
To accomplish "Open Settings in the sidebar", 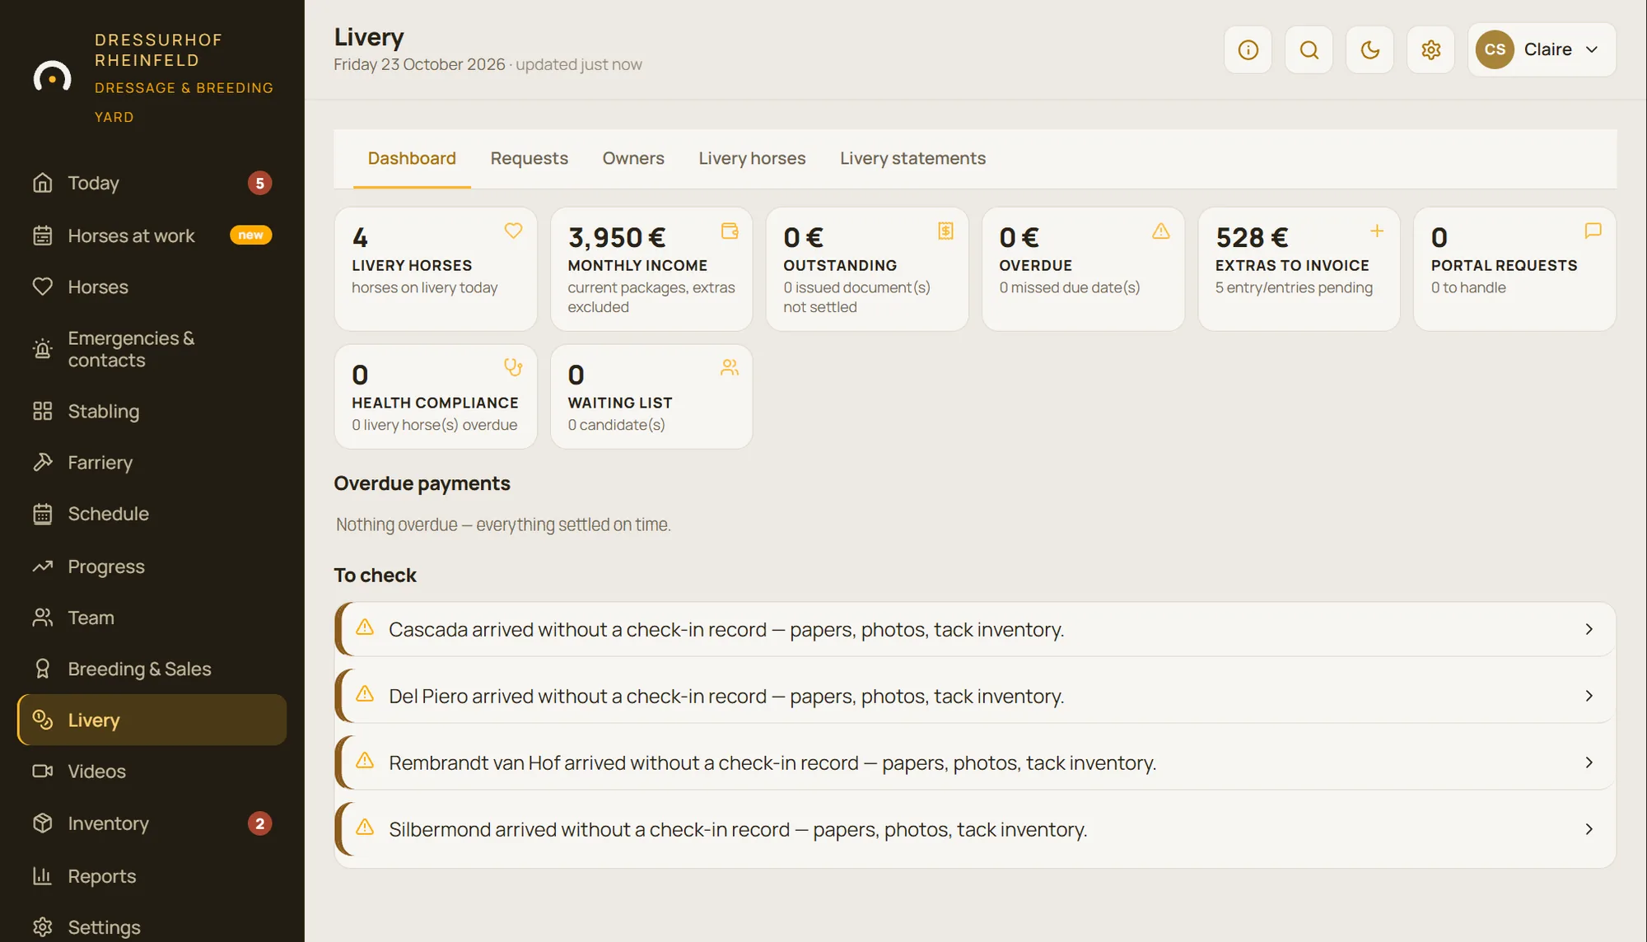I will (152, 927).
